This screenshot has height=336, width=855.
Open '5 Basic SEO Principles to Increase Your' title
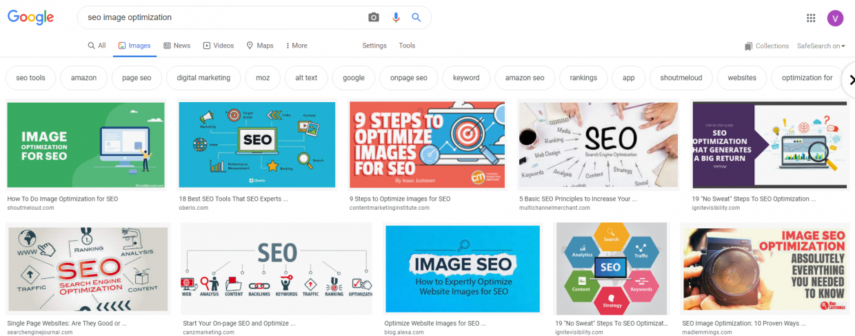[578, 199]
